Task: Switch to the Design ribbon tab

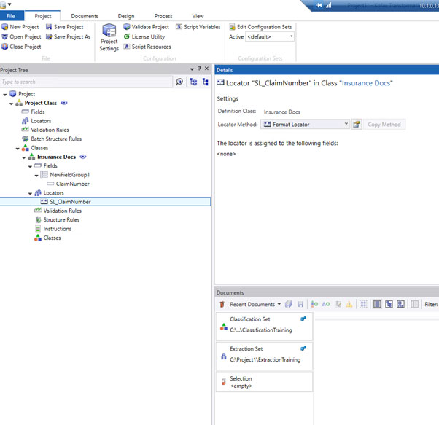Action: tap(125, 15)
